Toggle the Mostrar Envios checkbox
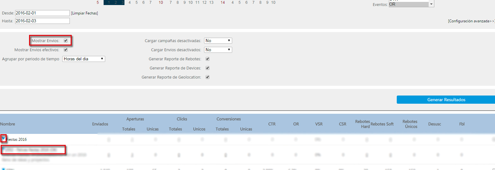The height and width of the screenshot is (170, 495). (x=66, y=41)
